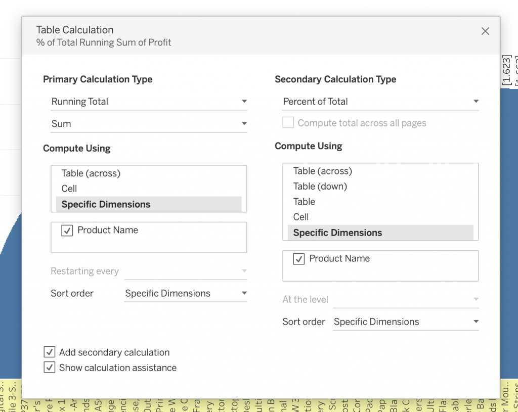518x412 pixels.
Task: Open the Sum aggregation dropdown
Action: [x=149, y=124]
